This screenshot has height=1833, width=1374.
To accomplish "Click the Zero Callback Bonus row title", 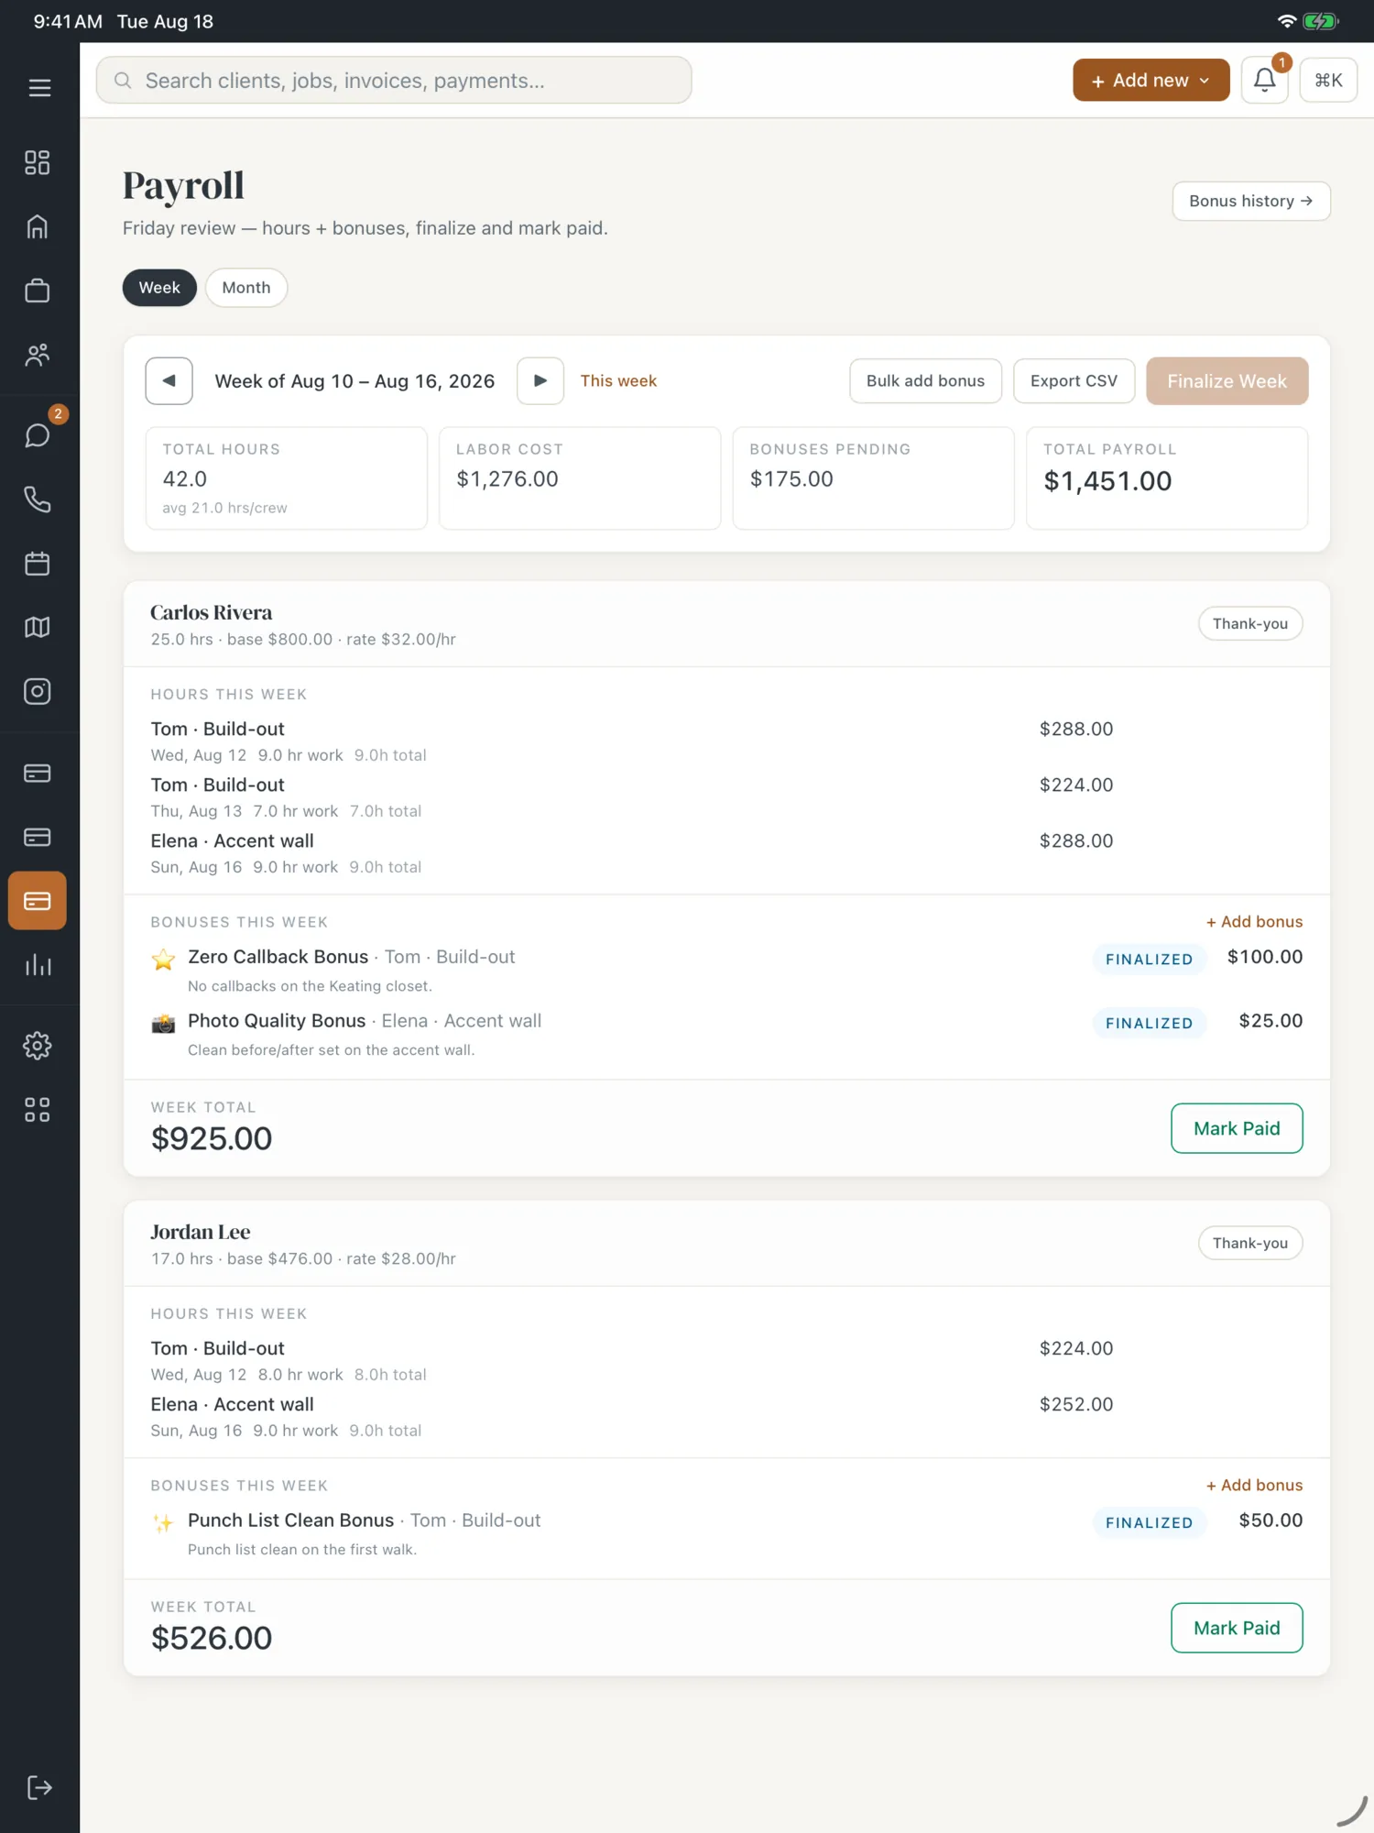I will [x=278, y=957].
